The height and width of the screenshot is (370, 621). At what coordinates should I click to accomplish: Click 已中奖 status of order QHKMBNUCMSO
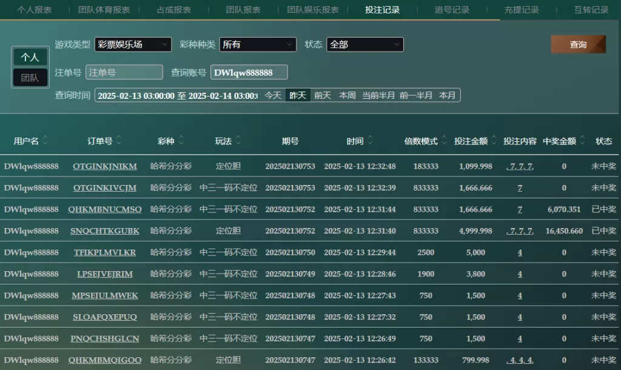click(604, 209)
